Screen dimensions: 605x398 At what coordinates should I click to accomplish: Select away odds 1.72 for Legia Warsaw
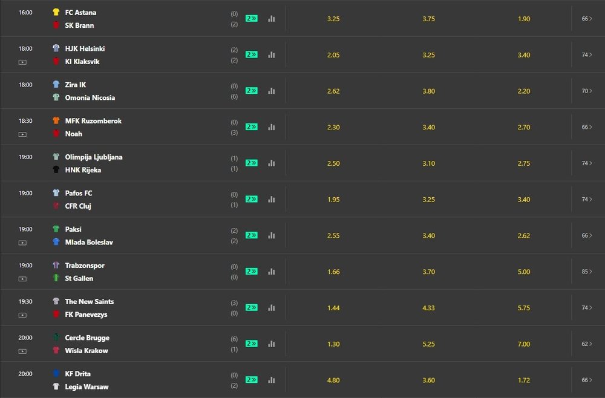(x=524, y=380)
